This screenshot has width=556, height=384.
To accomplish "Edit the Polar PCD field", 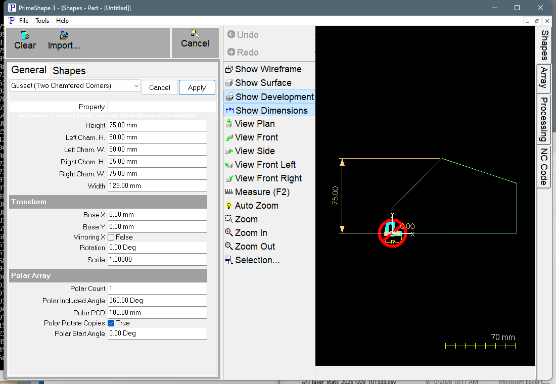I will (x=157, y=312).
